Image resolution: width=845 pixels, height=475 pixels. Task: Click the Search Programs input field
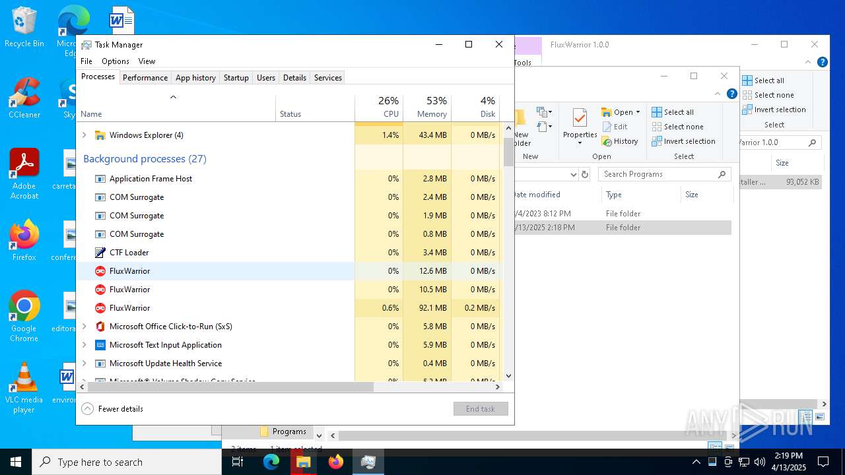click(x=665, y=174)
